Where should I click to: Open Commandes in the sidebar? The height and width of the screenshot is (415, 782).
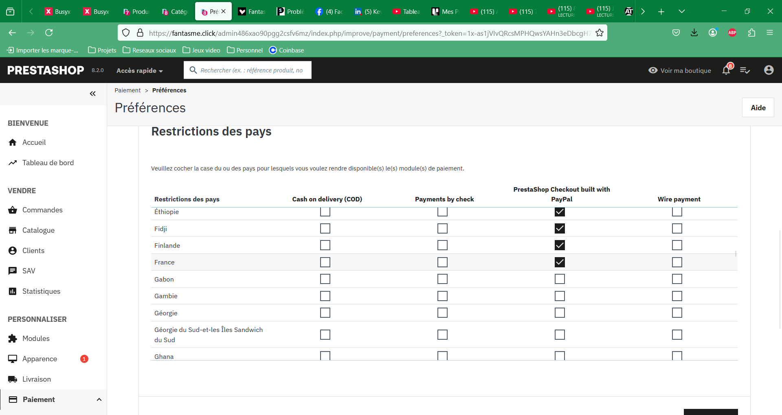(x=42, y=210)
